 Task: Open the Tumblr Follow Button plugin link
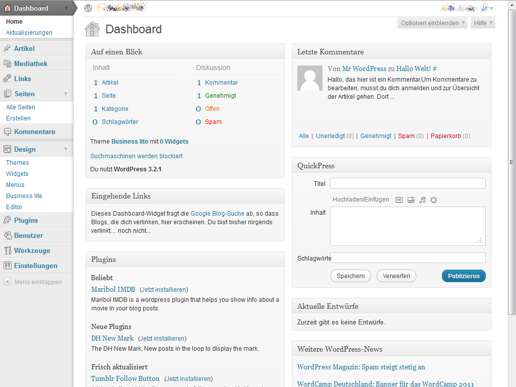(x=125, y=378)
